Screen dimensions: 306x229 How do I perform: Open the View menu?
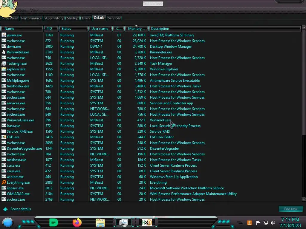click(34, 10)
